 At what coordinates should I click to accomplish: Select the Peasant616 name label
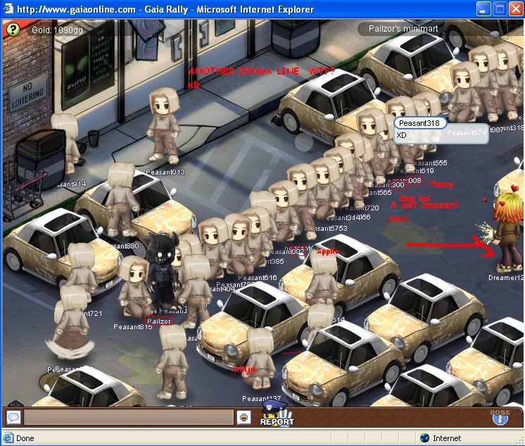coord(257,277)
